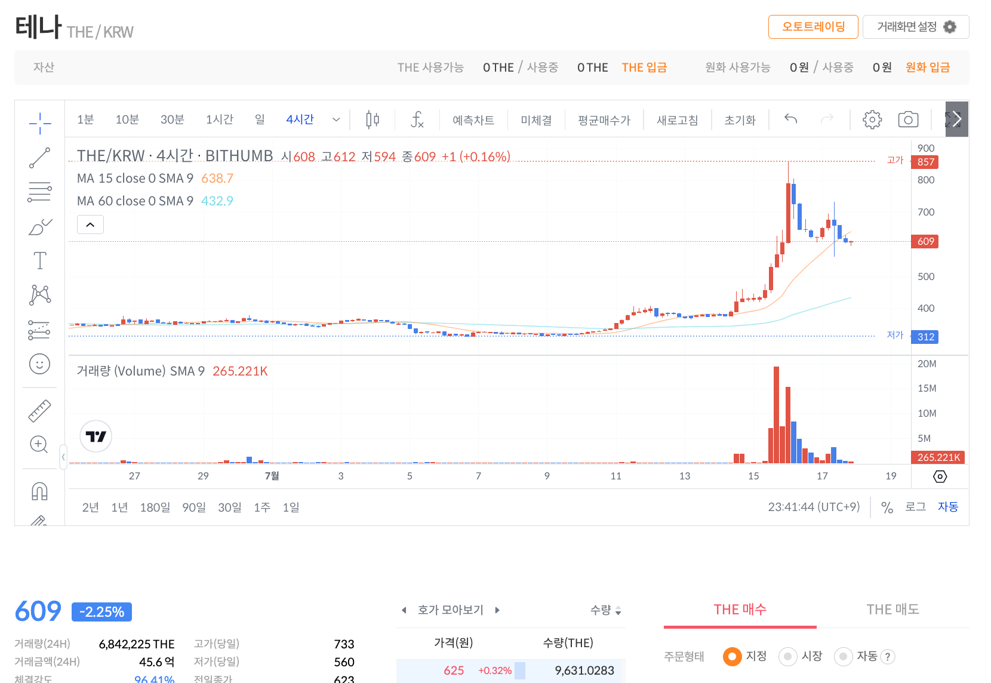Toggle 평균매수가 average buy price line

pos(604,120)
